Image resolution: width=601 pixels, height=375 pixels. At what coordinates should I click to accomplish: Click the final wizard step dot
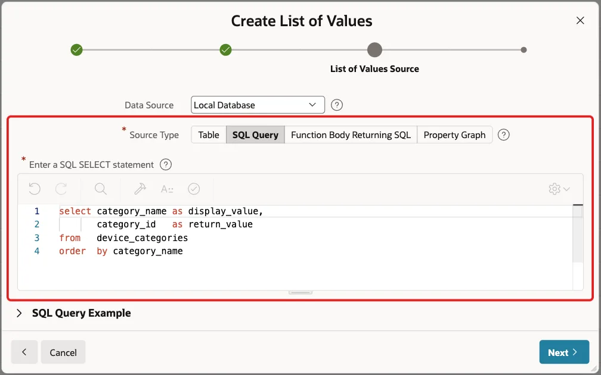click(x=523, y=50)
